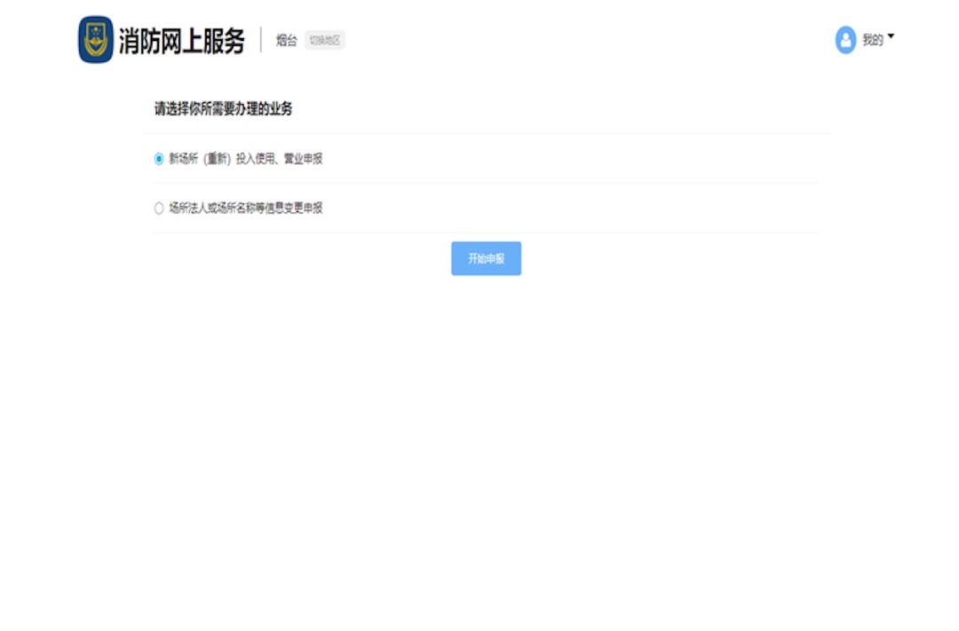Click the fire service shield logo icon
Viewport: 959px width, 631px height.
pos(95,40)
